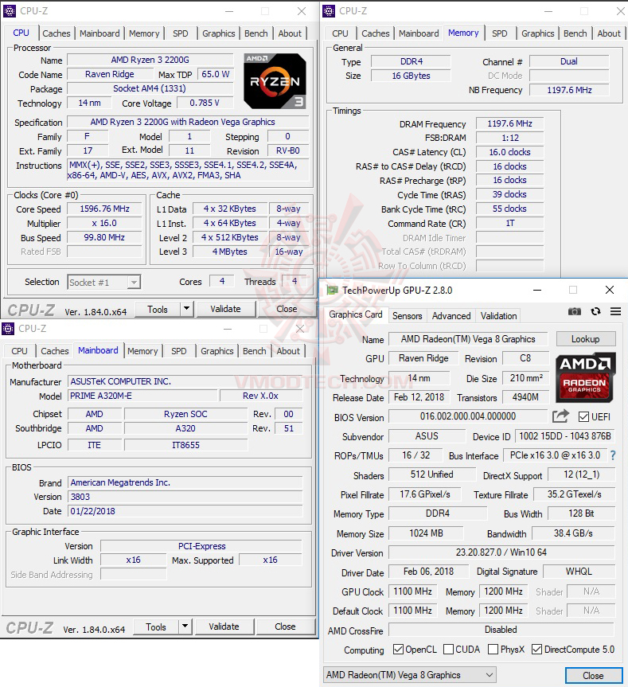This screenshot has width=628, height=687.
Task: Click BIOS share/export arrow icon in GPU-Z
Action: pyautogui.click(x=560, y=416)
